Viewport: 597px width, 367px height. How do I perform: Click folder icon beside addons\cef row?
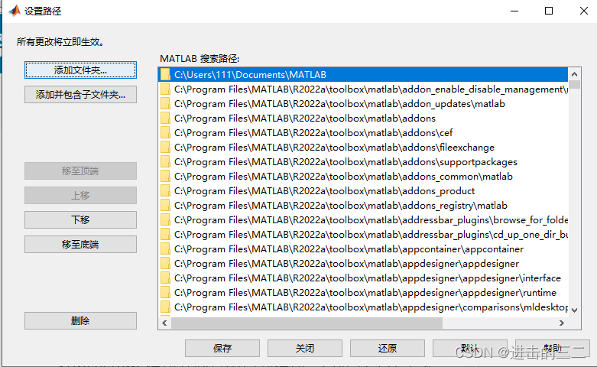coord(165,132)
